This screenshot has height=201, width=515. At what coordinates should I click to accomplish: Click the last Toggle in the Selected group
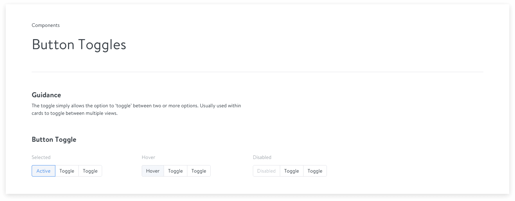pos(90,171)
